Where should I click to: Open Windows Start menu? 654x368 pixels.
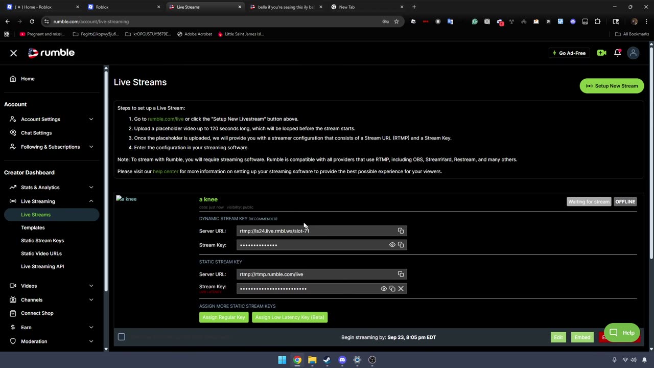(282, 360)
